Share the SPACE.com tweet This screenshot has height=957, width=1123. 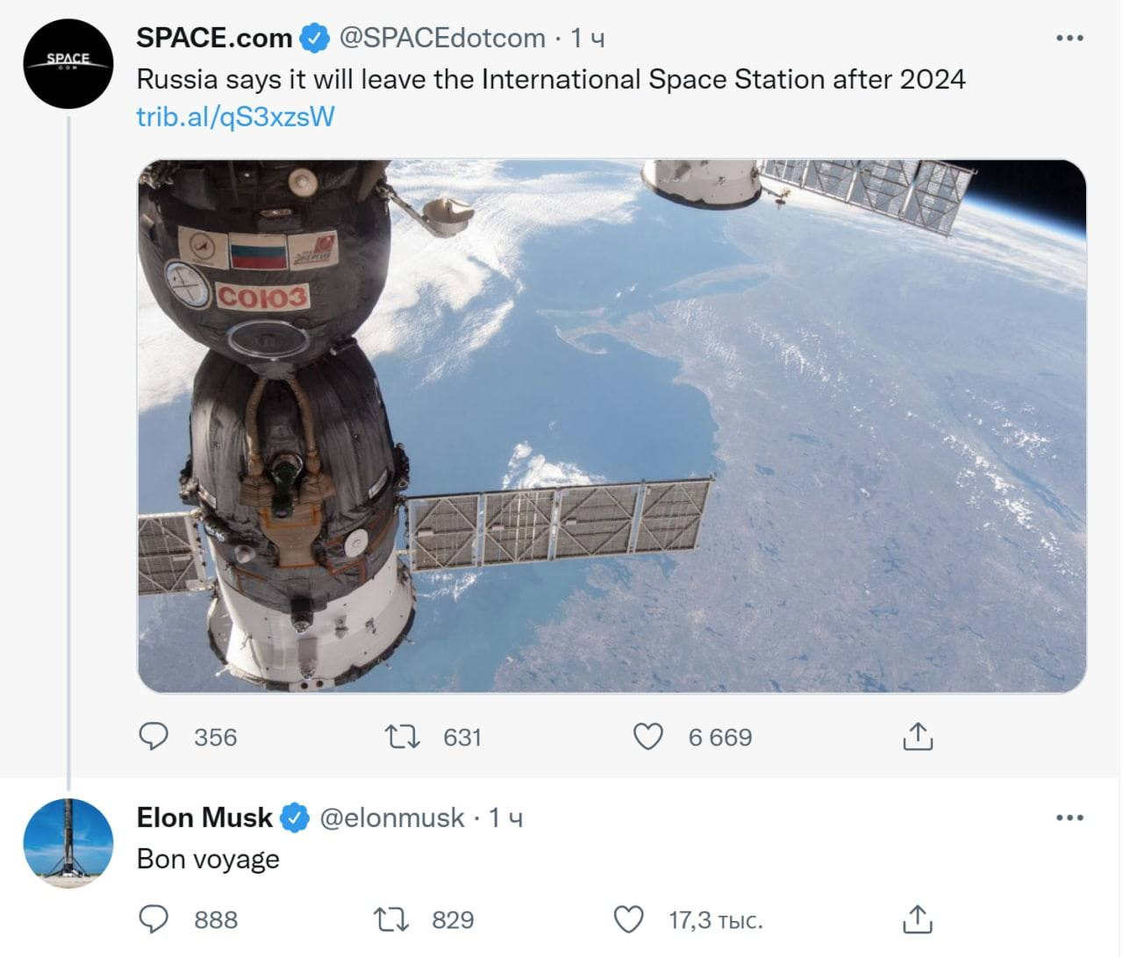point(917,736)
